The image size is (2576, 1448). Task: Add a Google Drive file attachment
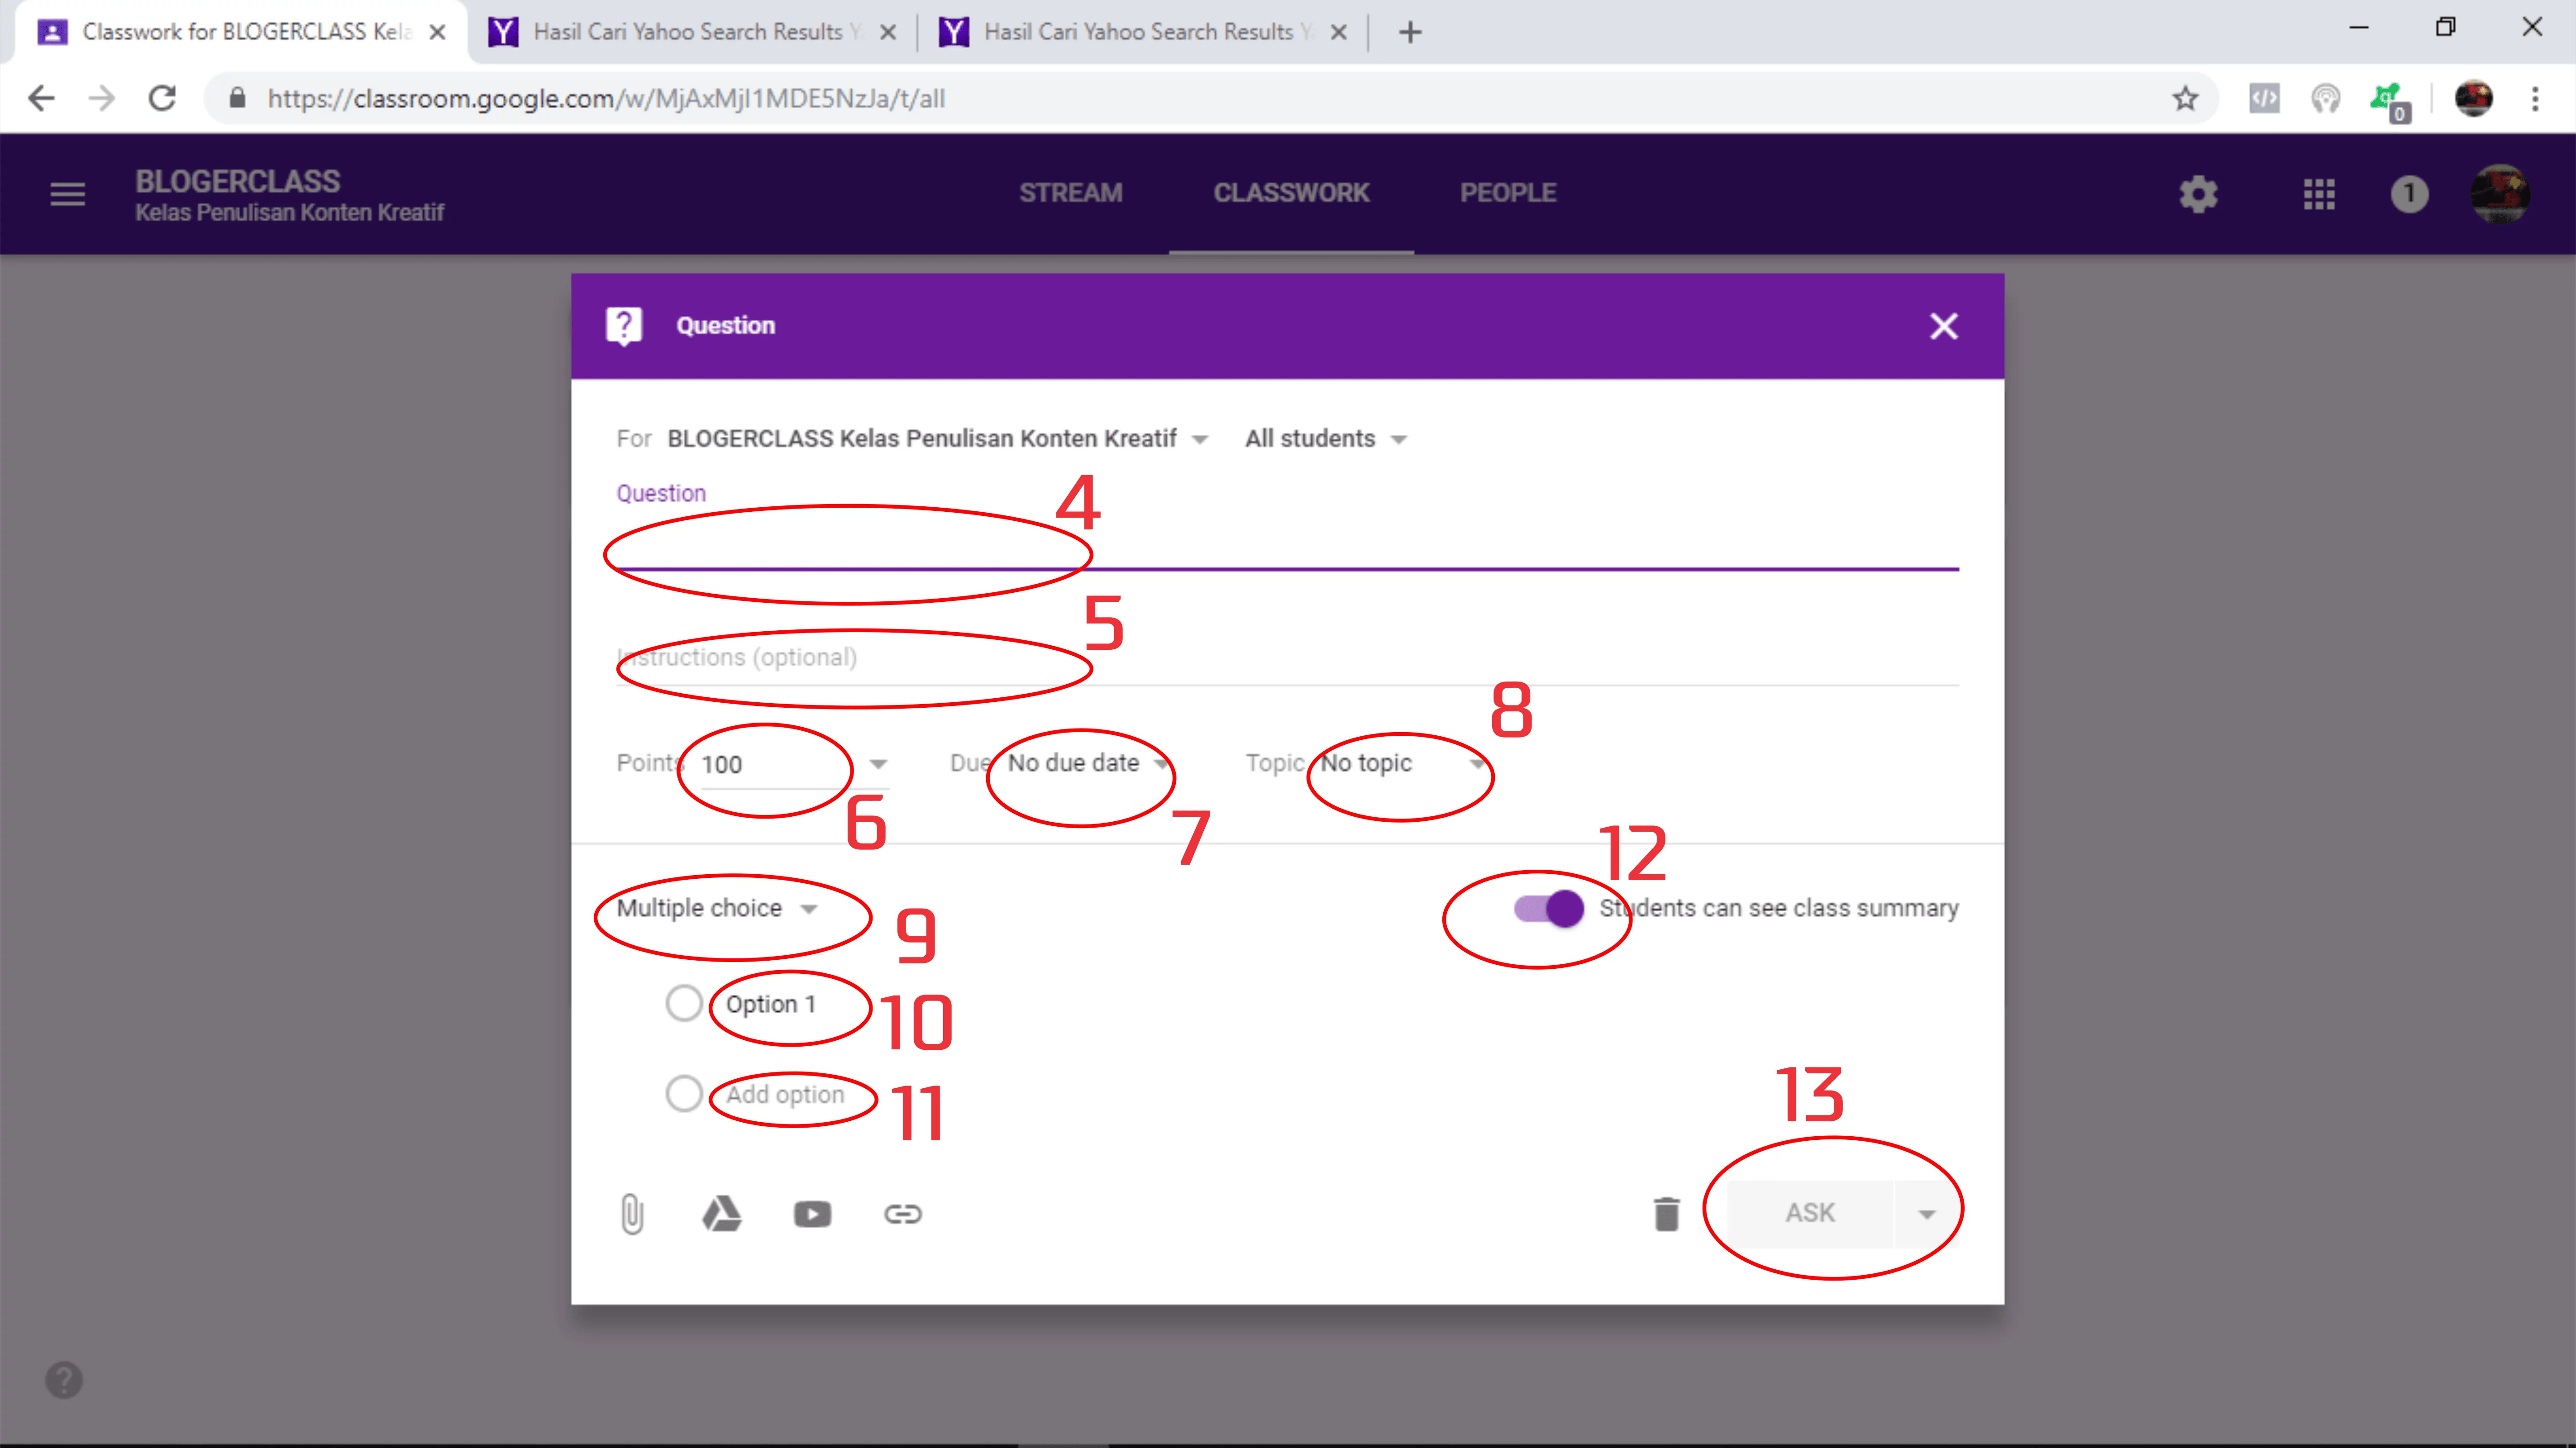721,1214
